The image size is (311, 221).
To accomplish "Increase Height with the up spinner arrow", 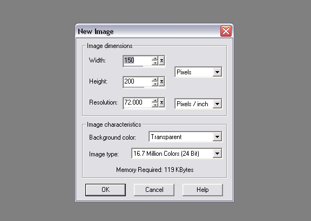I will click(x=155, y=79).
